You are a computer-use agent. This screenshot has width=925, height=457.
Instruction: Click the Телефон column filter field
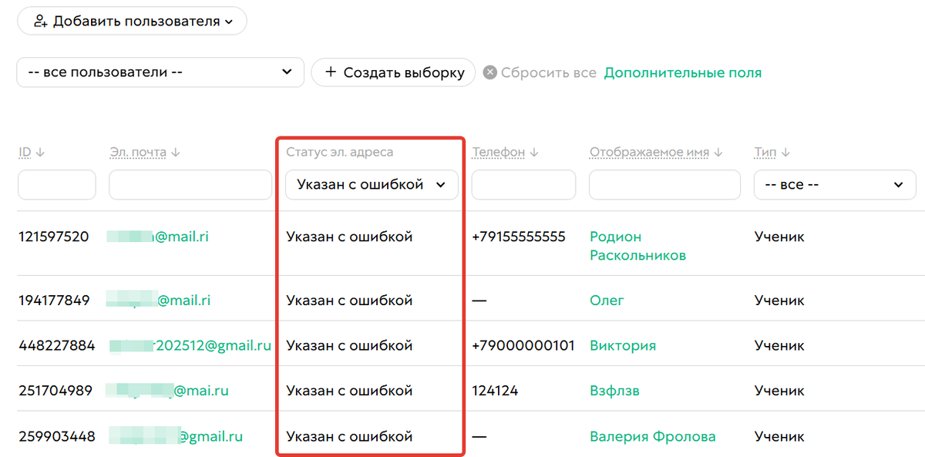[523, 184]
